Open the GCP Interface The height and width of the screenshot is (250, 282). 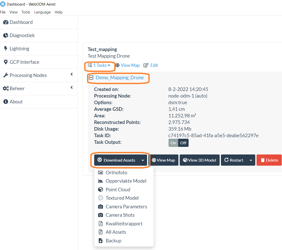(24, 62)
